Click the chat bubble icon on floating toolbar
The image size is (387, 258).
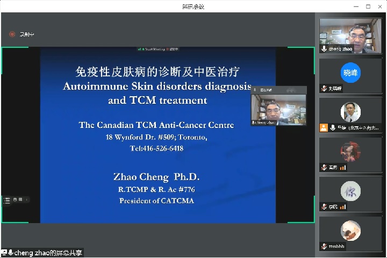[20, 200]
